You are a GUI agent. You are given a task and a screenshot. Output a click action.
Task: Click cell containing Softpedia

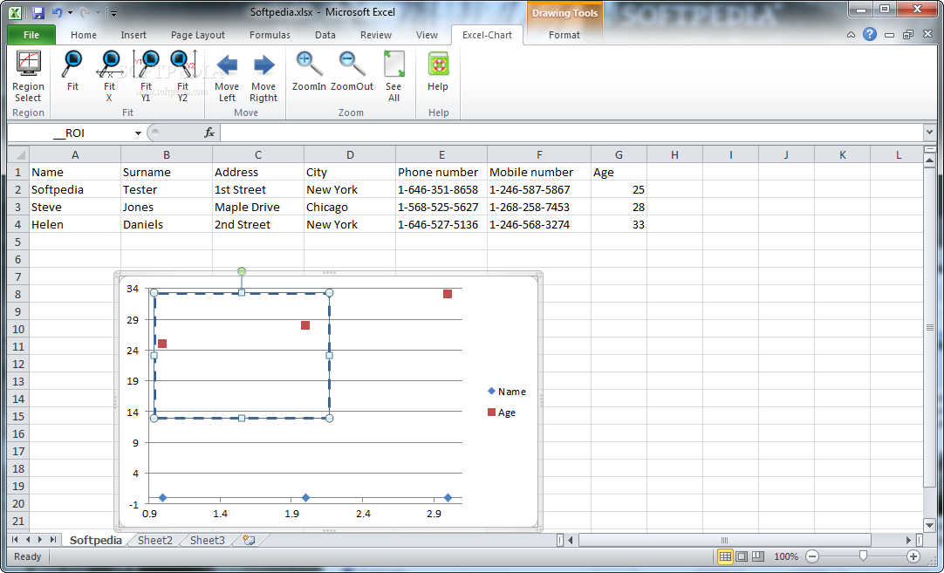[x=75, y=189]
